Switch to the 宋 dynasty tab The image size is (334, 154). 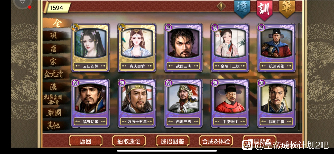coord(54,61)
